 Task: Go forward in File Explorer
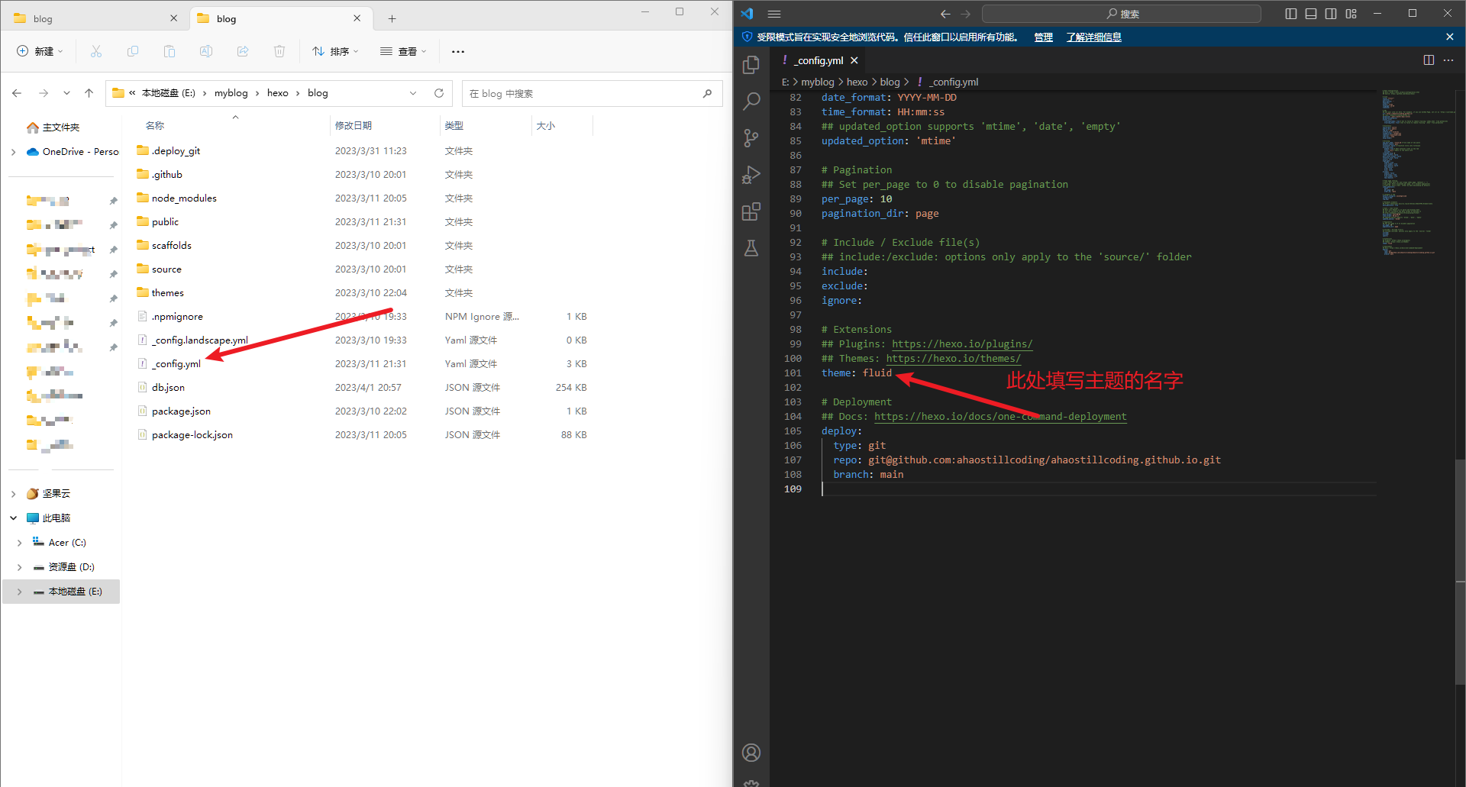pos(44,93)
